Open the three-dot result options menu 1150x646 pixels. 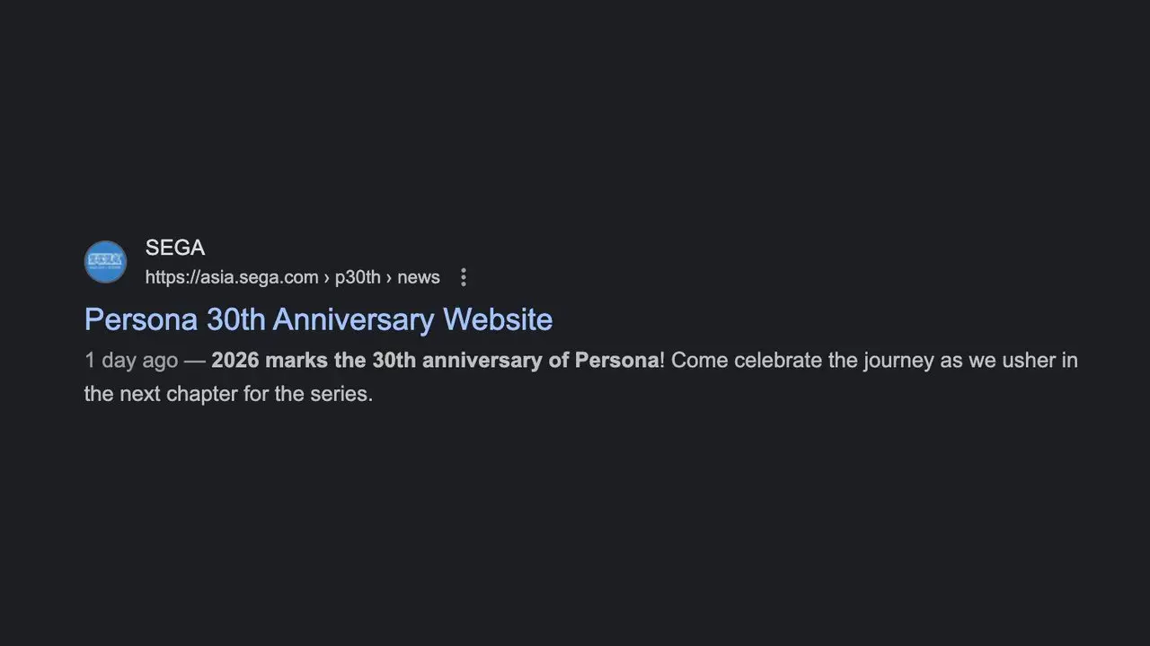[464, 277]
